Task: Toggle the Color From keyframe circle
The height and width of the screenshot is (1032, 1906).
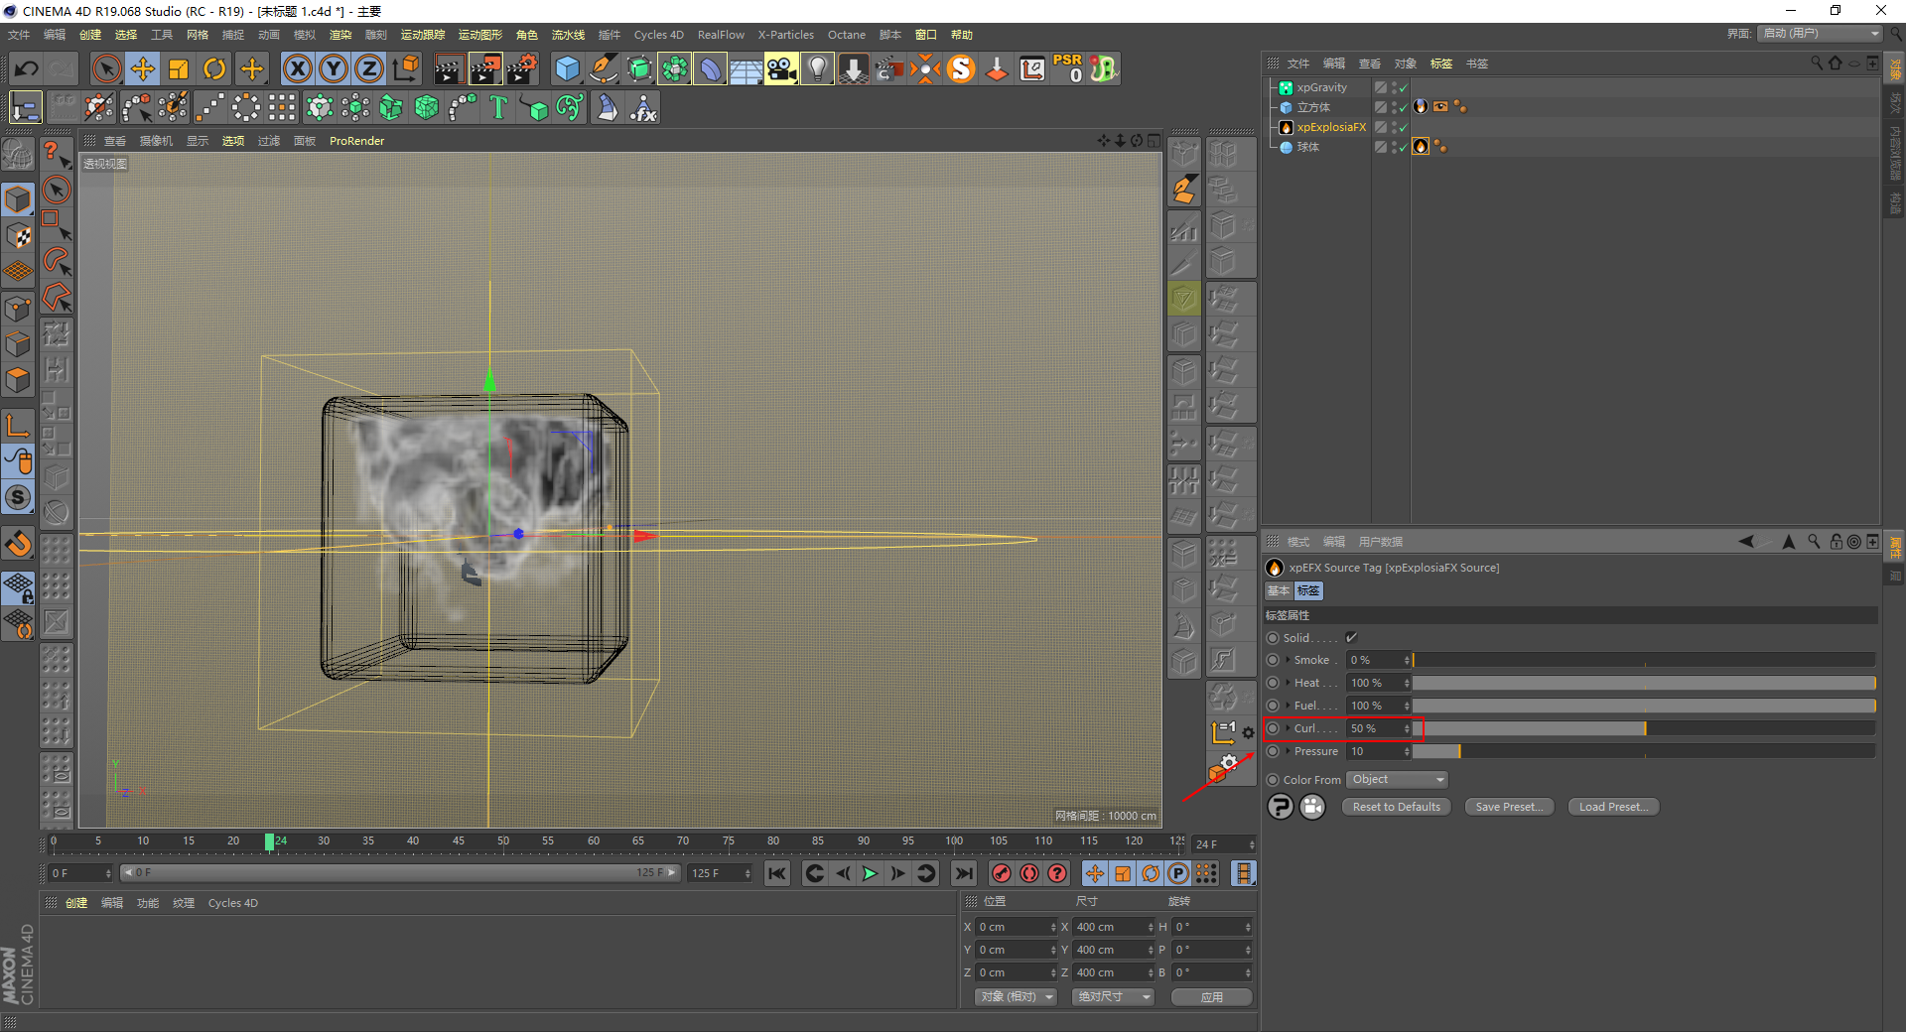Action: tap(1273, 780)
